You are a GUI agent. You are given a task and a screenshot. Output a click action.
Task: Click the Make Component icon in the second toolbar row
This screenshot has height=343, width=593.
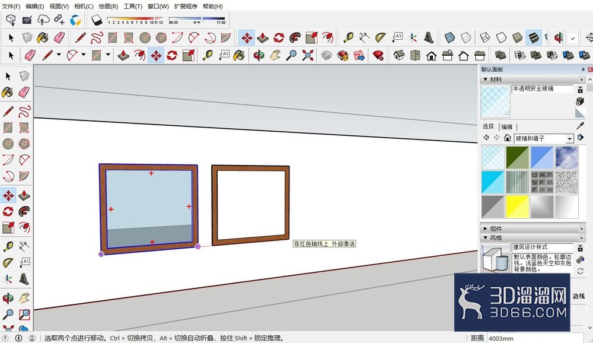point(27,38)
